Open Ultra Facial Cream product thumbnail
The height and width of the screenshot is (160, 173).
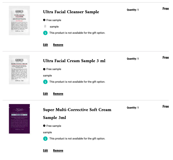(19, 70)
